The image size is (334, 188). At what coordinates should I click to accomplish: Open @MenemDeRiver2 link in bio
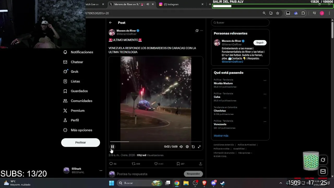232,62
